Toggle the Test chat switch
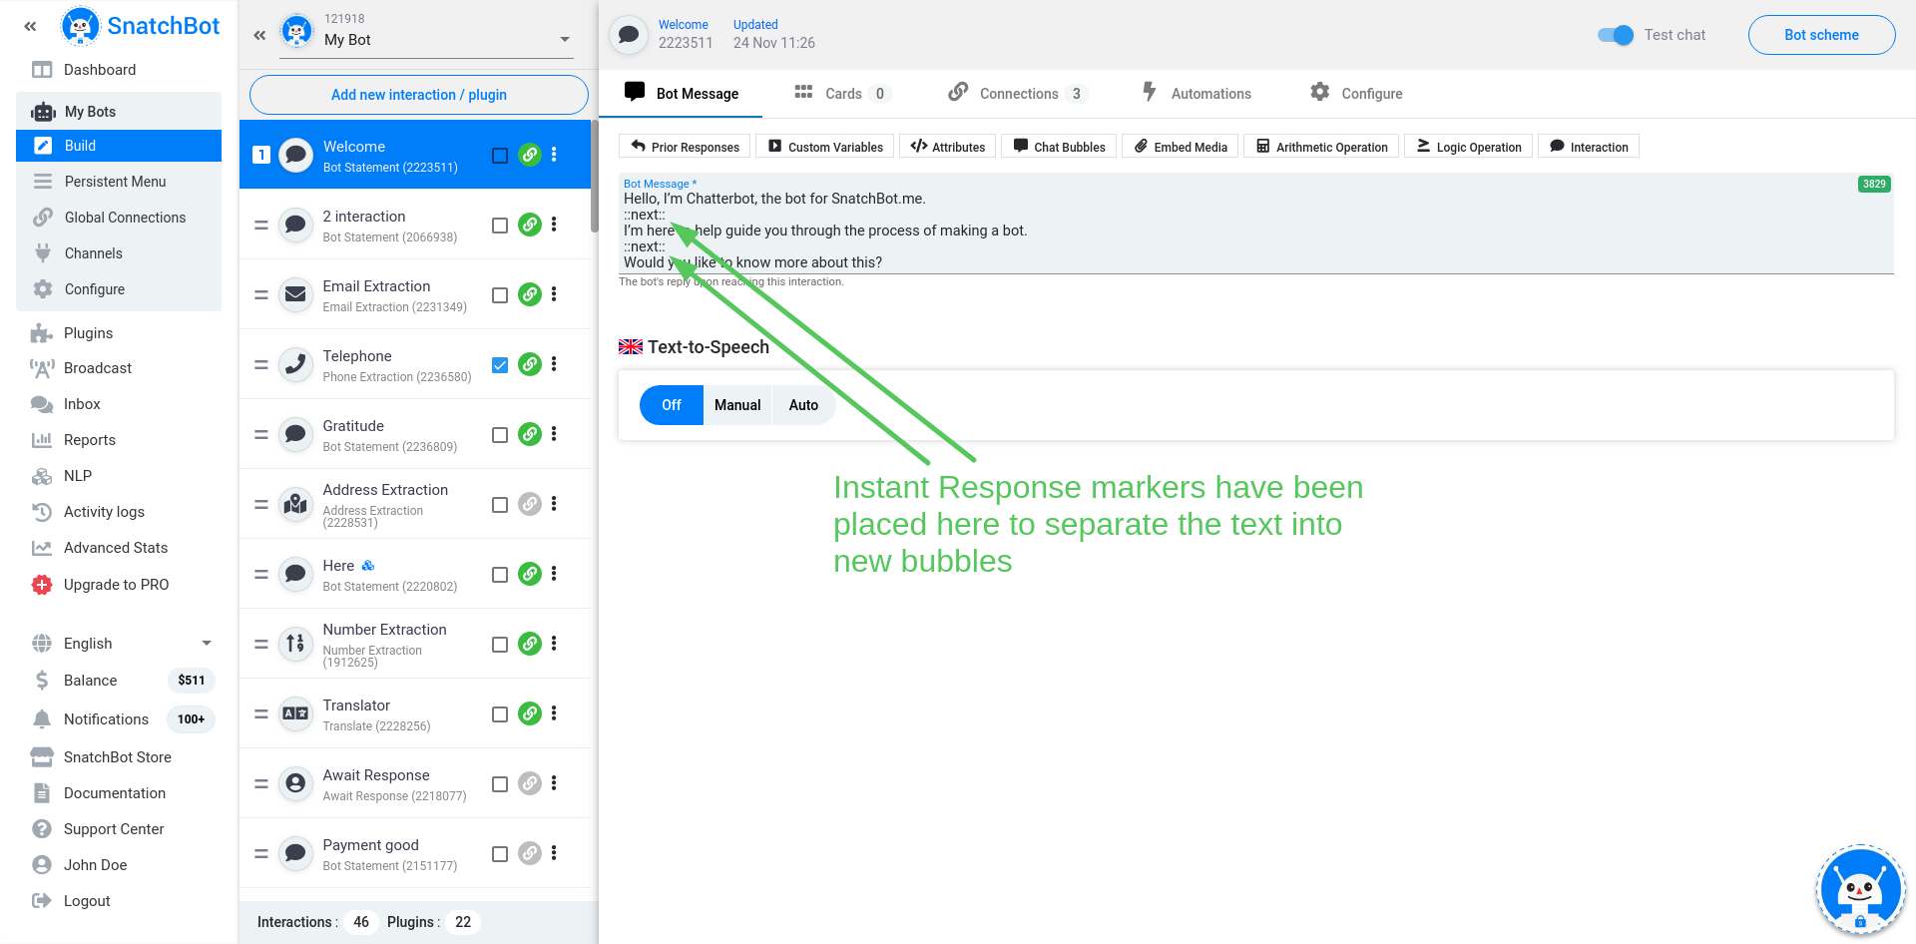This screenshot has width=1916, height=944. point(1616,35)
